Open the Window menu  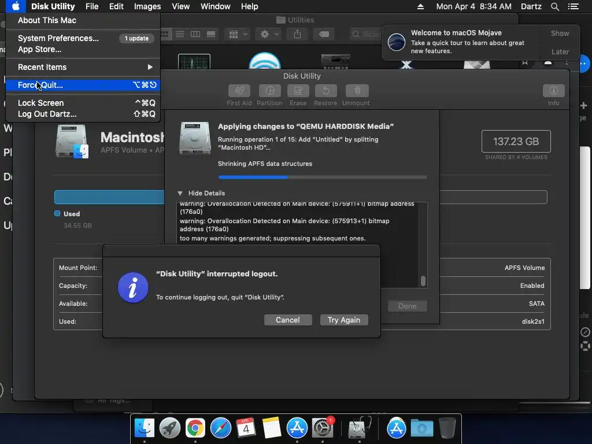tap(215, 6)
